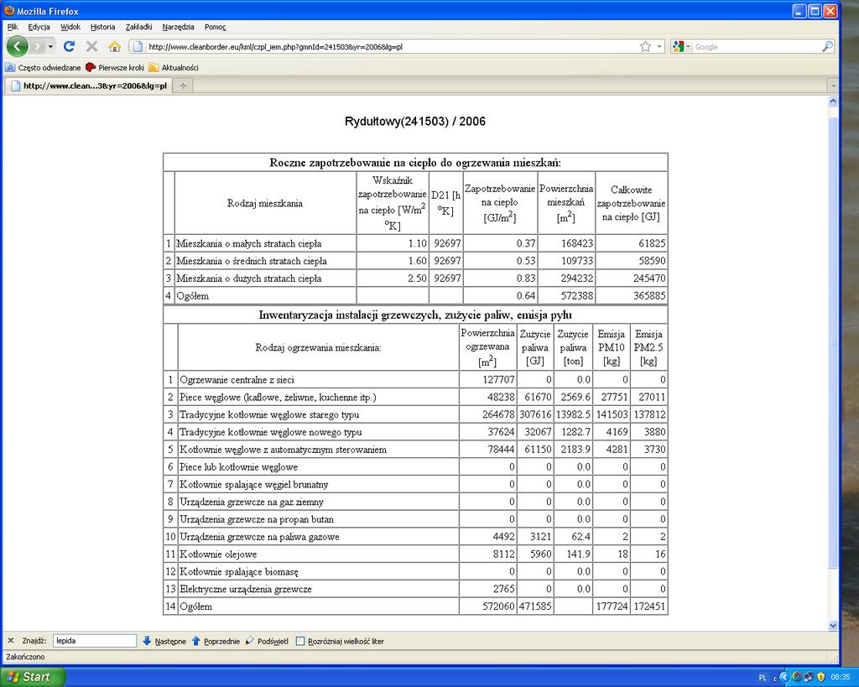Select the cleanborder page tab
Screen dimensions: 859x687
click(x=88, y=86)
